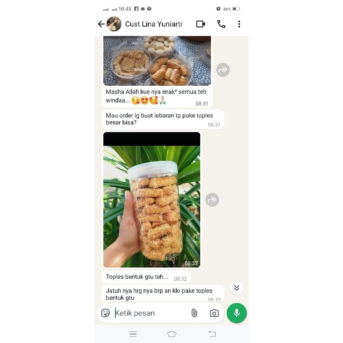Forward the cookie jar photo message
This screenshot has width=343, height=343.
click(212, 200)
